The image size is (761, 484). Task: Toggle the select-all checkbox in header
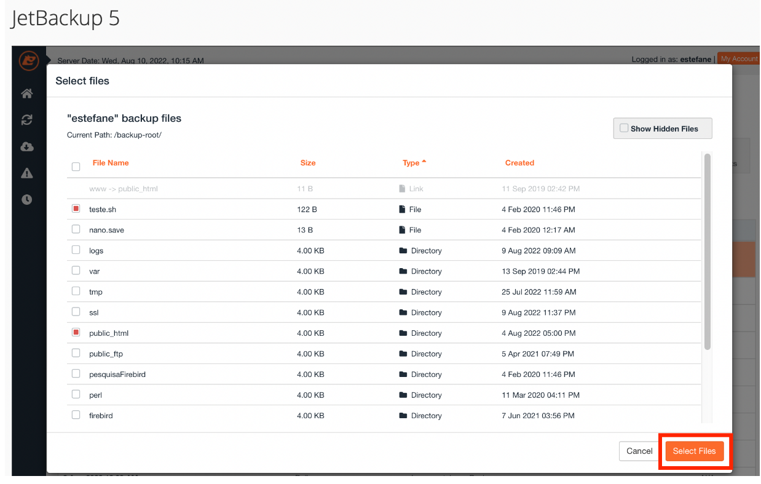click(x=76, y=167)
